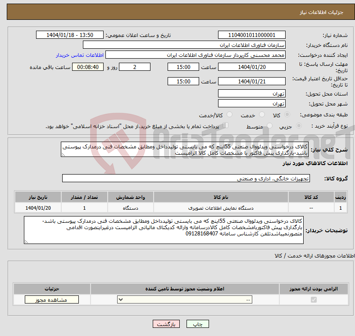Click the تاریخ نیاز column header

click(38, 197)
